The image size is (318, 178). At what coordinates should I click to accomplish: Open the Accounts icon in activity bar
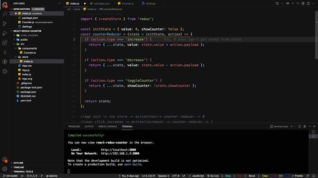point(4,159)
